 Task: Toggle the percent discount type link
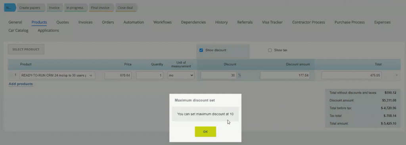tap(239, 75)
